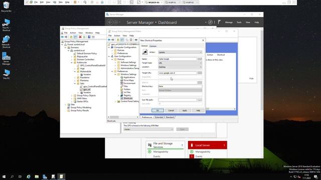Image resolution: width=321 pixels, height=180 pixels.
Task: Click up-folder icon in Policy Editor toolbar
Action: pyautogui.click(x=118, y=40)
